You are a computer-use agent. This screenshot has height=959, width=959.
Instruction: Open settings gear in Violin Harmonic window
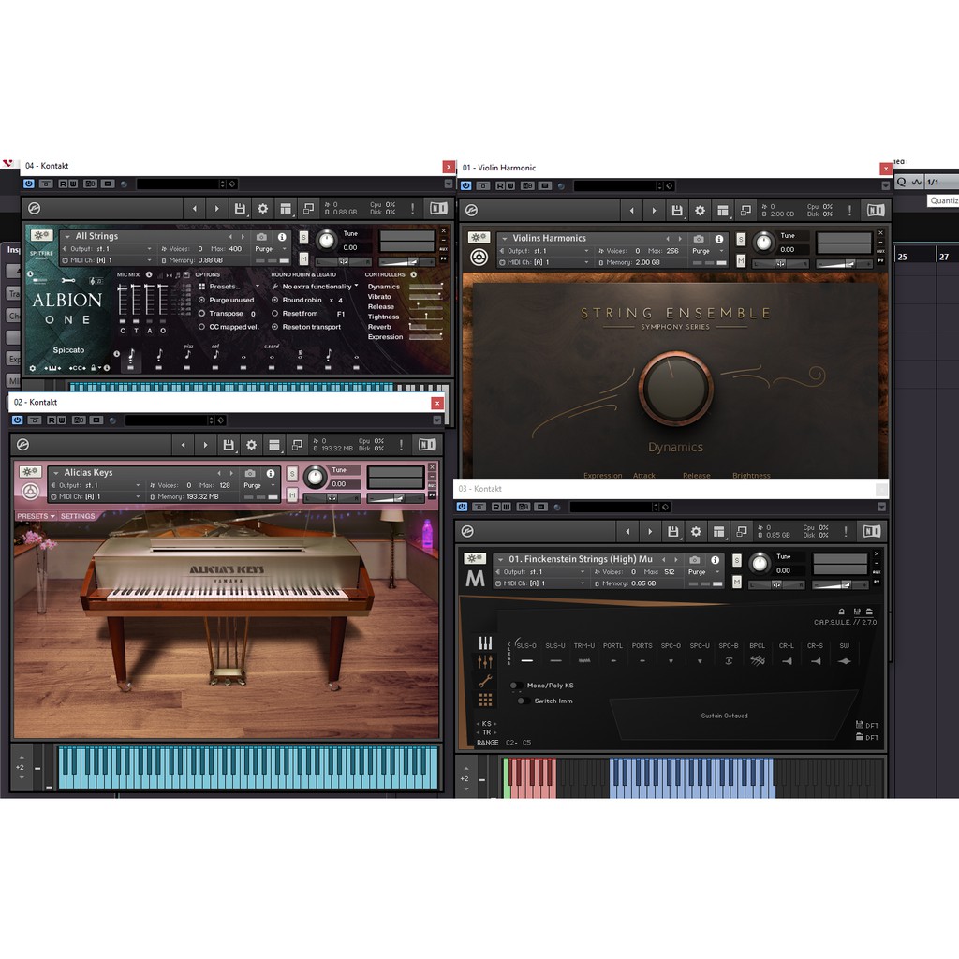tap(700, 211)
